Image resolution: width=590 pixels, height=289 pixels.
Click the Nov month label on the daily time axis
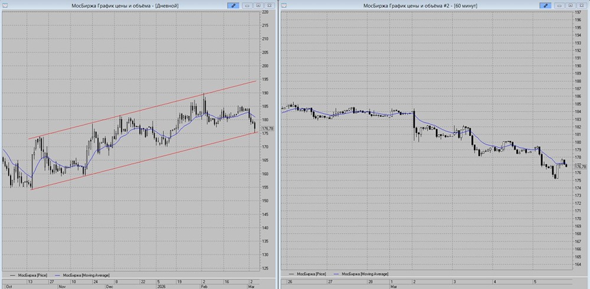[x=62, y=285]
